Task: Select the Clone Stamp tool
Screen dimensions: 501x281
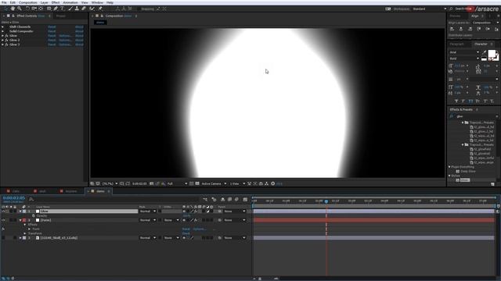Action: point(77,9)
